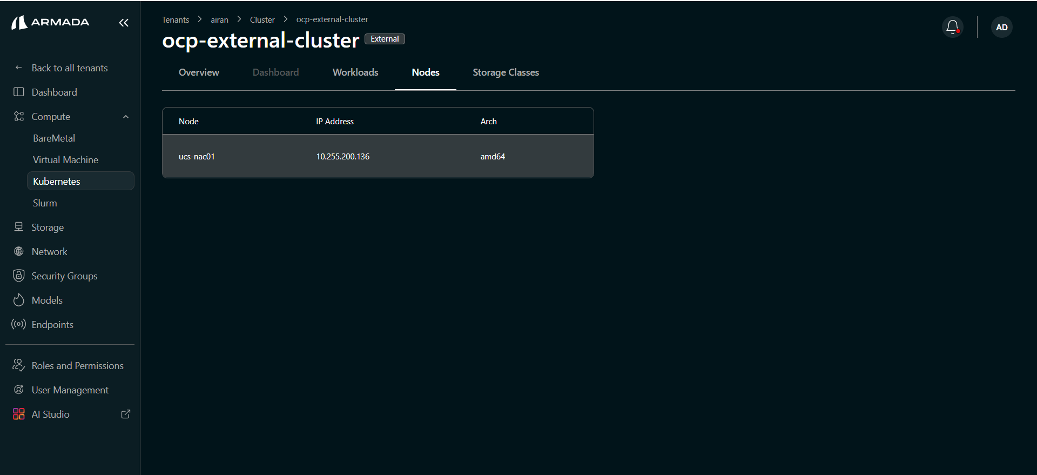Viewport: 1037px width, 475px height.
Task: Click the Network globe icon
Action: tap(19, 251)
